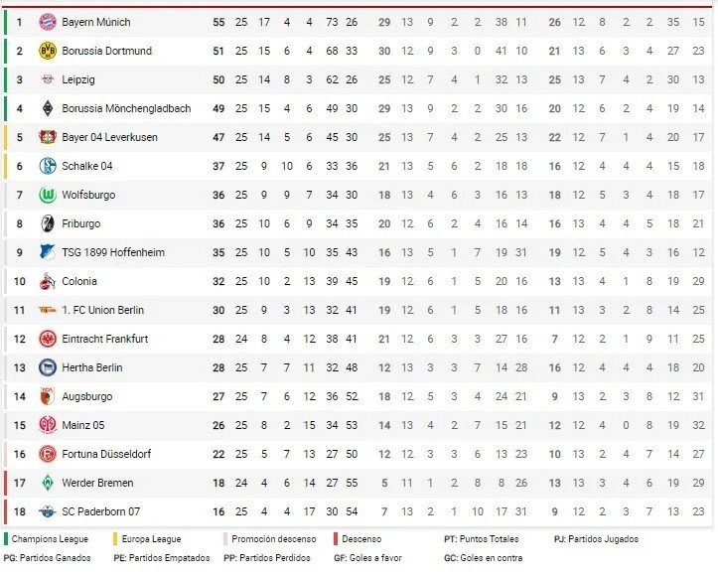Click the Eintracht Frankfurt eagle crest
This screenshot has width=718, height=575.
coord(48,339)
